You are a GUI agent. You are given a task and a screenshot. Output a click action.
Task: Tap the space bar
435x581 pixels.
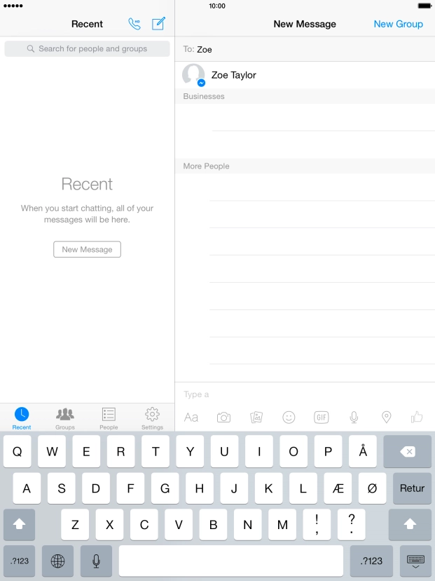tap(231, 561)
